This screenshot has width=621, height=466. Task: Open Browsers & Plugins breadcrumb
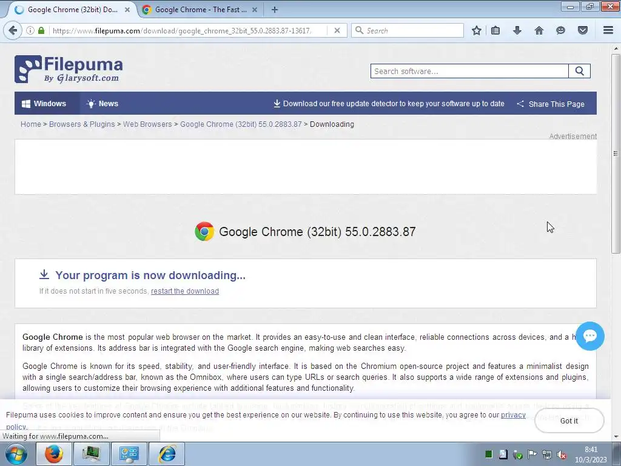click(x=82, y=124)
